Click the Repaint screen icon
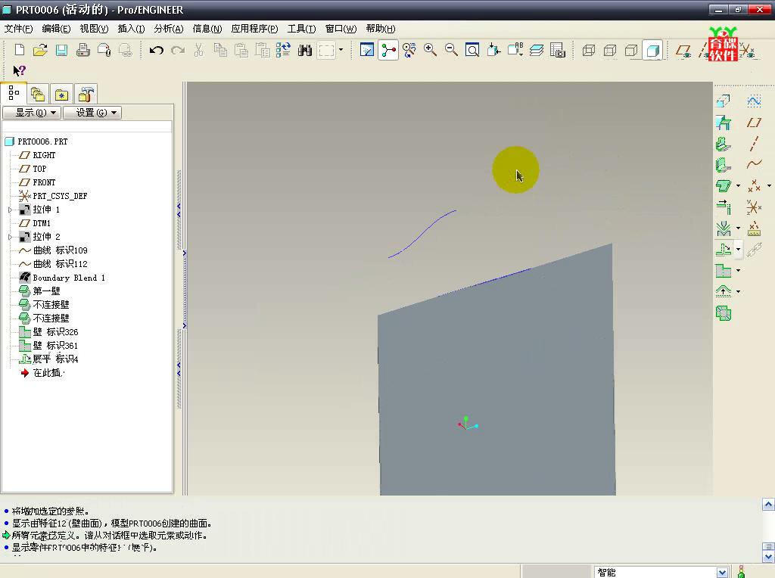This screenshot has height=578, width=775. [x=367, y=50]
